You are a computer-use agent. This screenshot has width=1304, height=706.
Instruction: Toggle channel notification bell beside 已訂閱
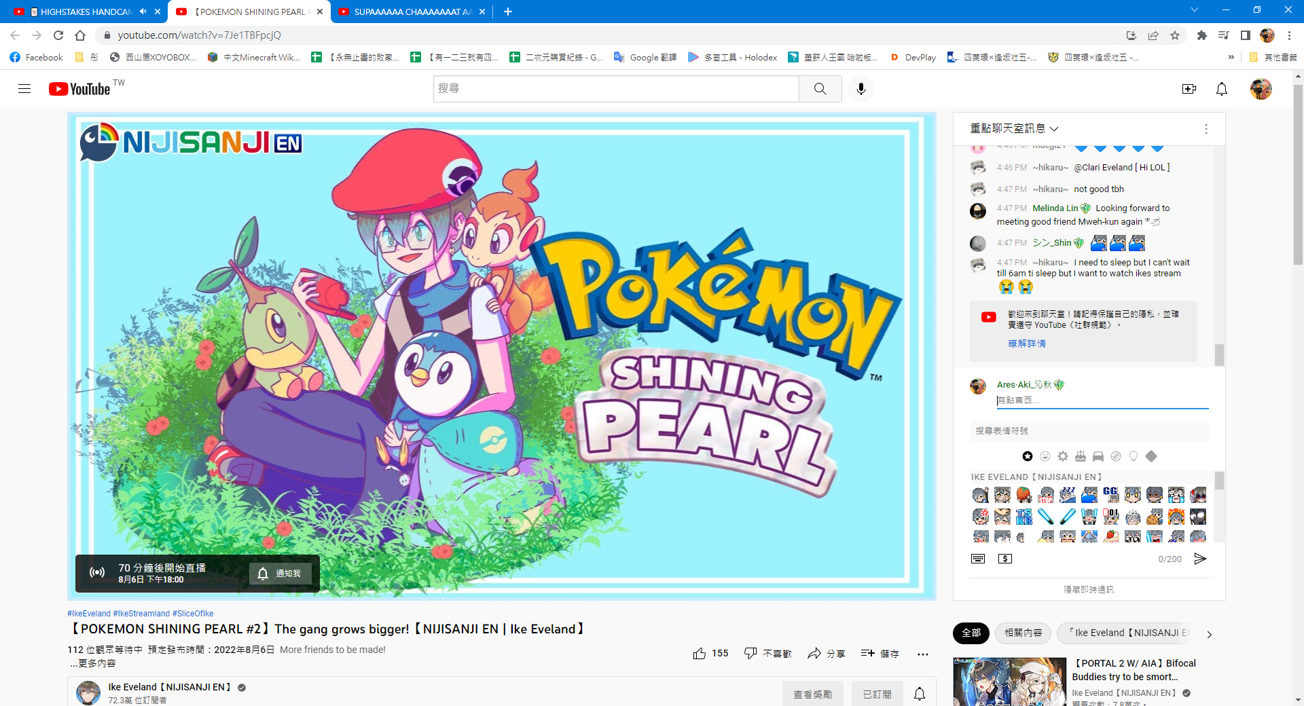(920, 694)
